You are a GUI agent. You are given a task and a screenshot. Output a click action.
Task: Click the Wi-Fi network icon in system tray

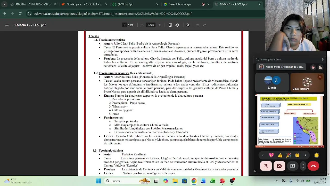[x=298, y=181]
